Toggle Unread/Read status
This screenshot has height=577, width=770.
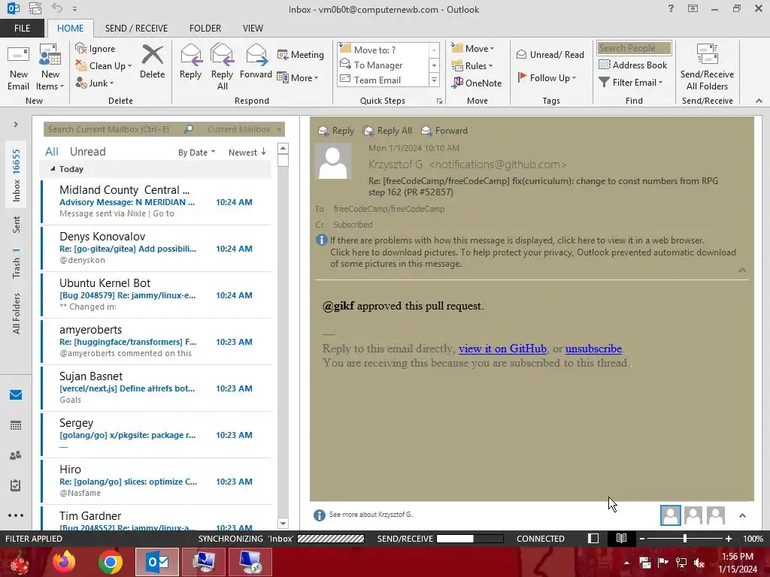(550, 54)
